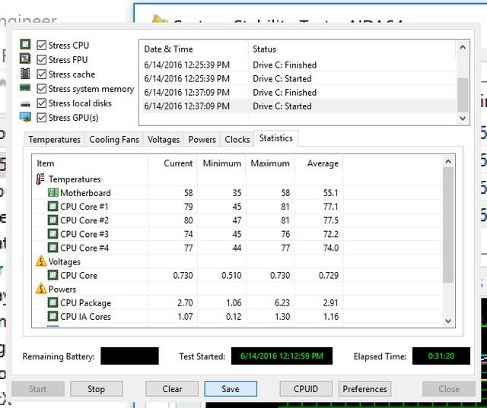Viewport: 487px width, 408px height.
Task: Click the Temperatures group label
Action: 75,179
